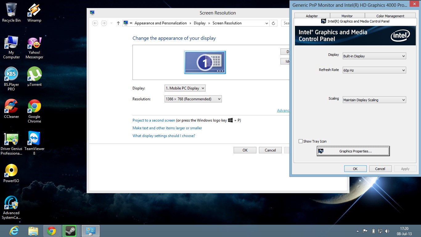Screen dimensions: 421x237
Task: Open BS.Player PRO shortcut
Action: click(11, 75)
